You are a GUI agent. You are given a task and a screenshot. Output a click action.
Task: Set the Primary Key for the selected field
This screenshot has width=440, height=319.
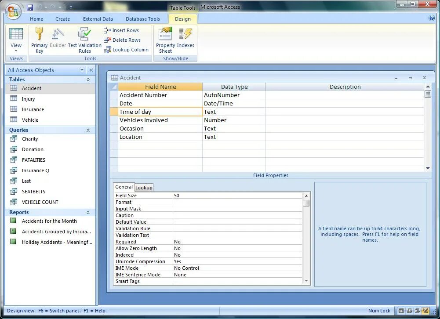click(39, 40)
